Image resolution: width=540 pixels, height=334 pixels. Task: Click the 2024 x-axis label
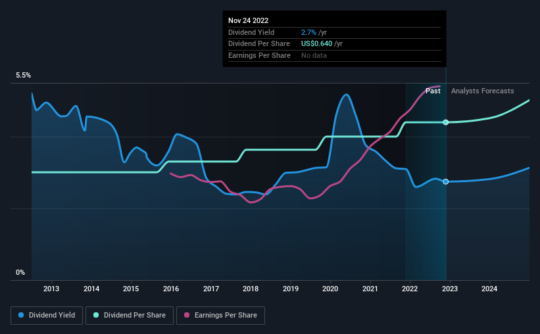tap(489, 289)
